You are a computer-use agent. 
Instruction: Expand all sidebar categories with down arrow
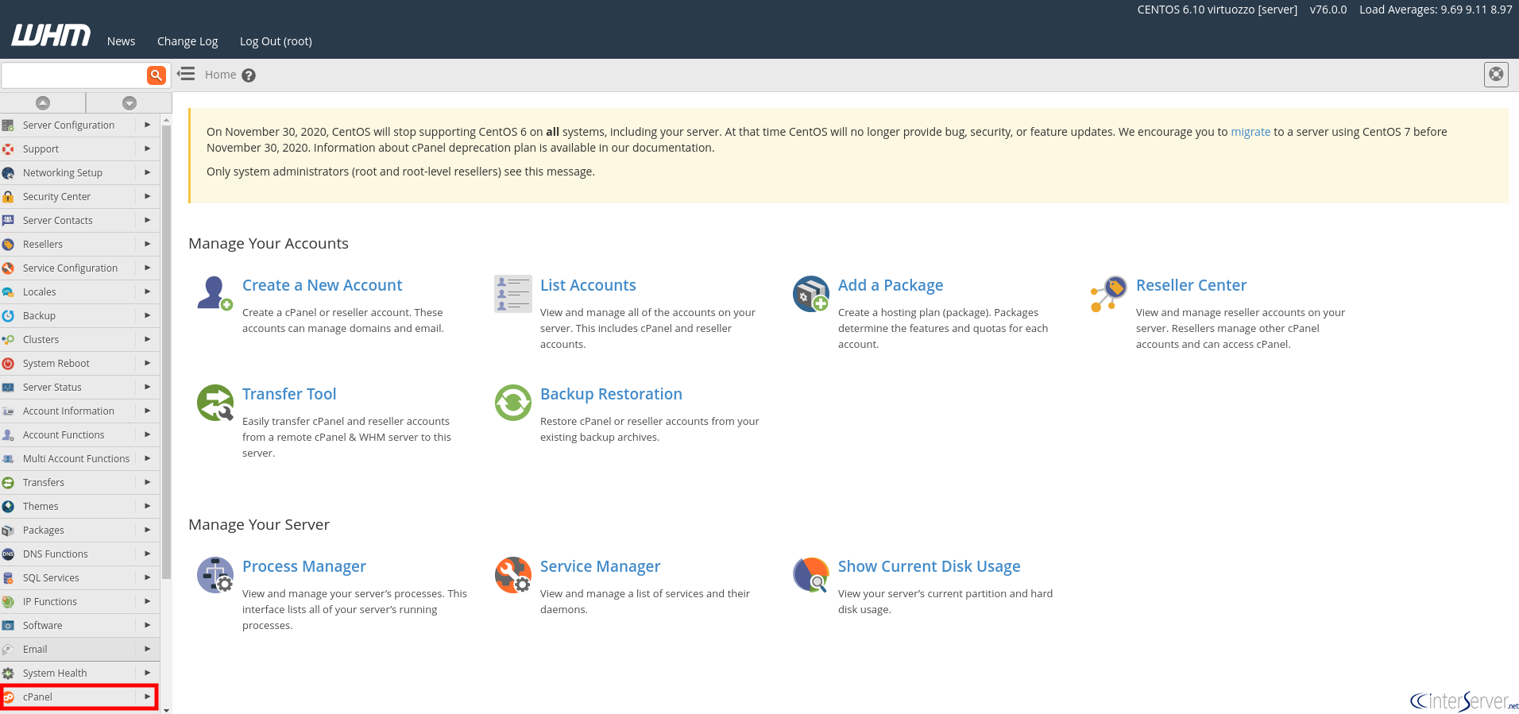tap(129, 103)
